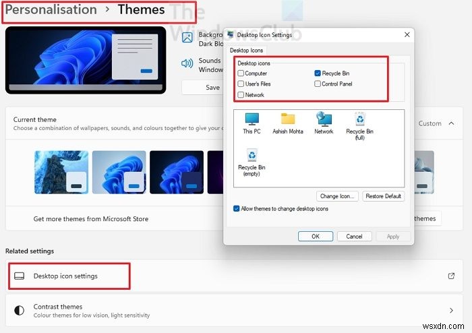This screenshot has height=333, width=472.
Task: Tick the Network checkbox under Desktop icons
Action: pos(241,95)
